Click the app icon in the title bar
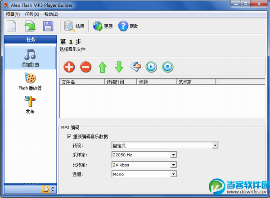Screen dimensions: 270x198 point(6,5)
